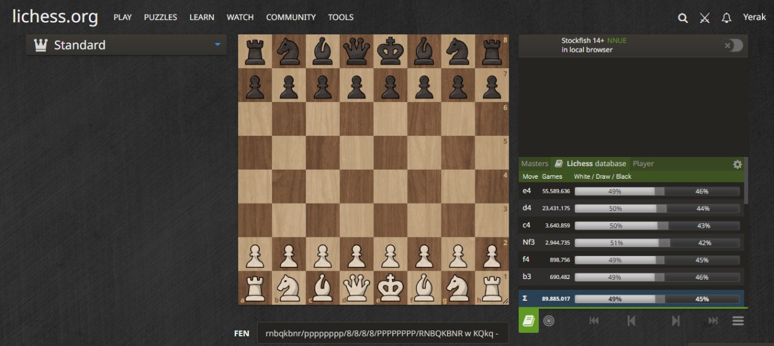Switch to the Masters tab

[535, 164]
